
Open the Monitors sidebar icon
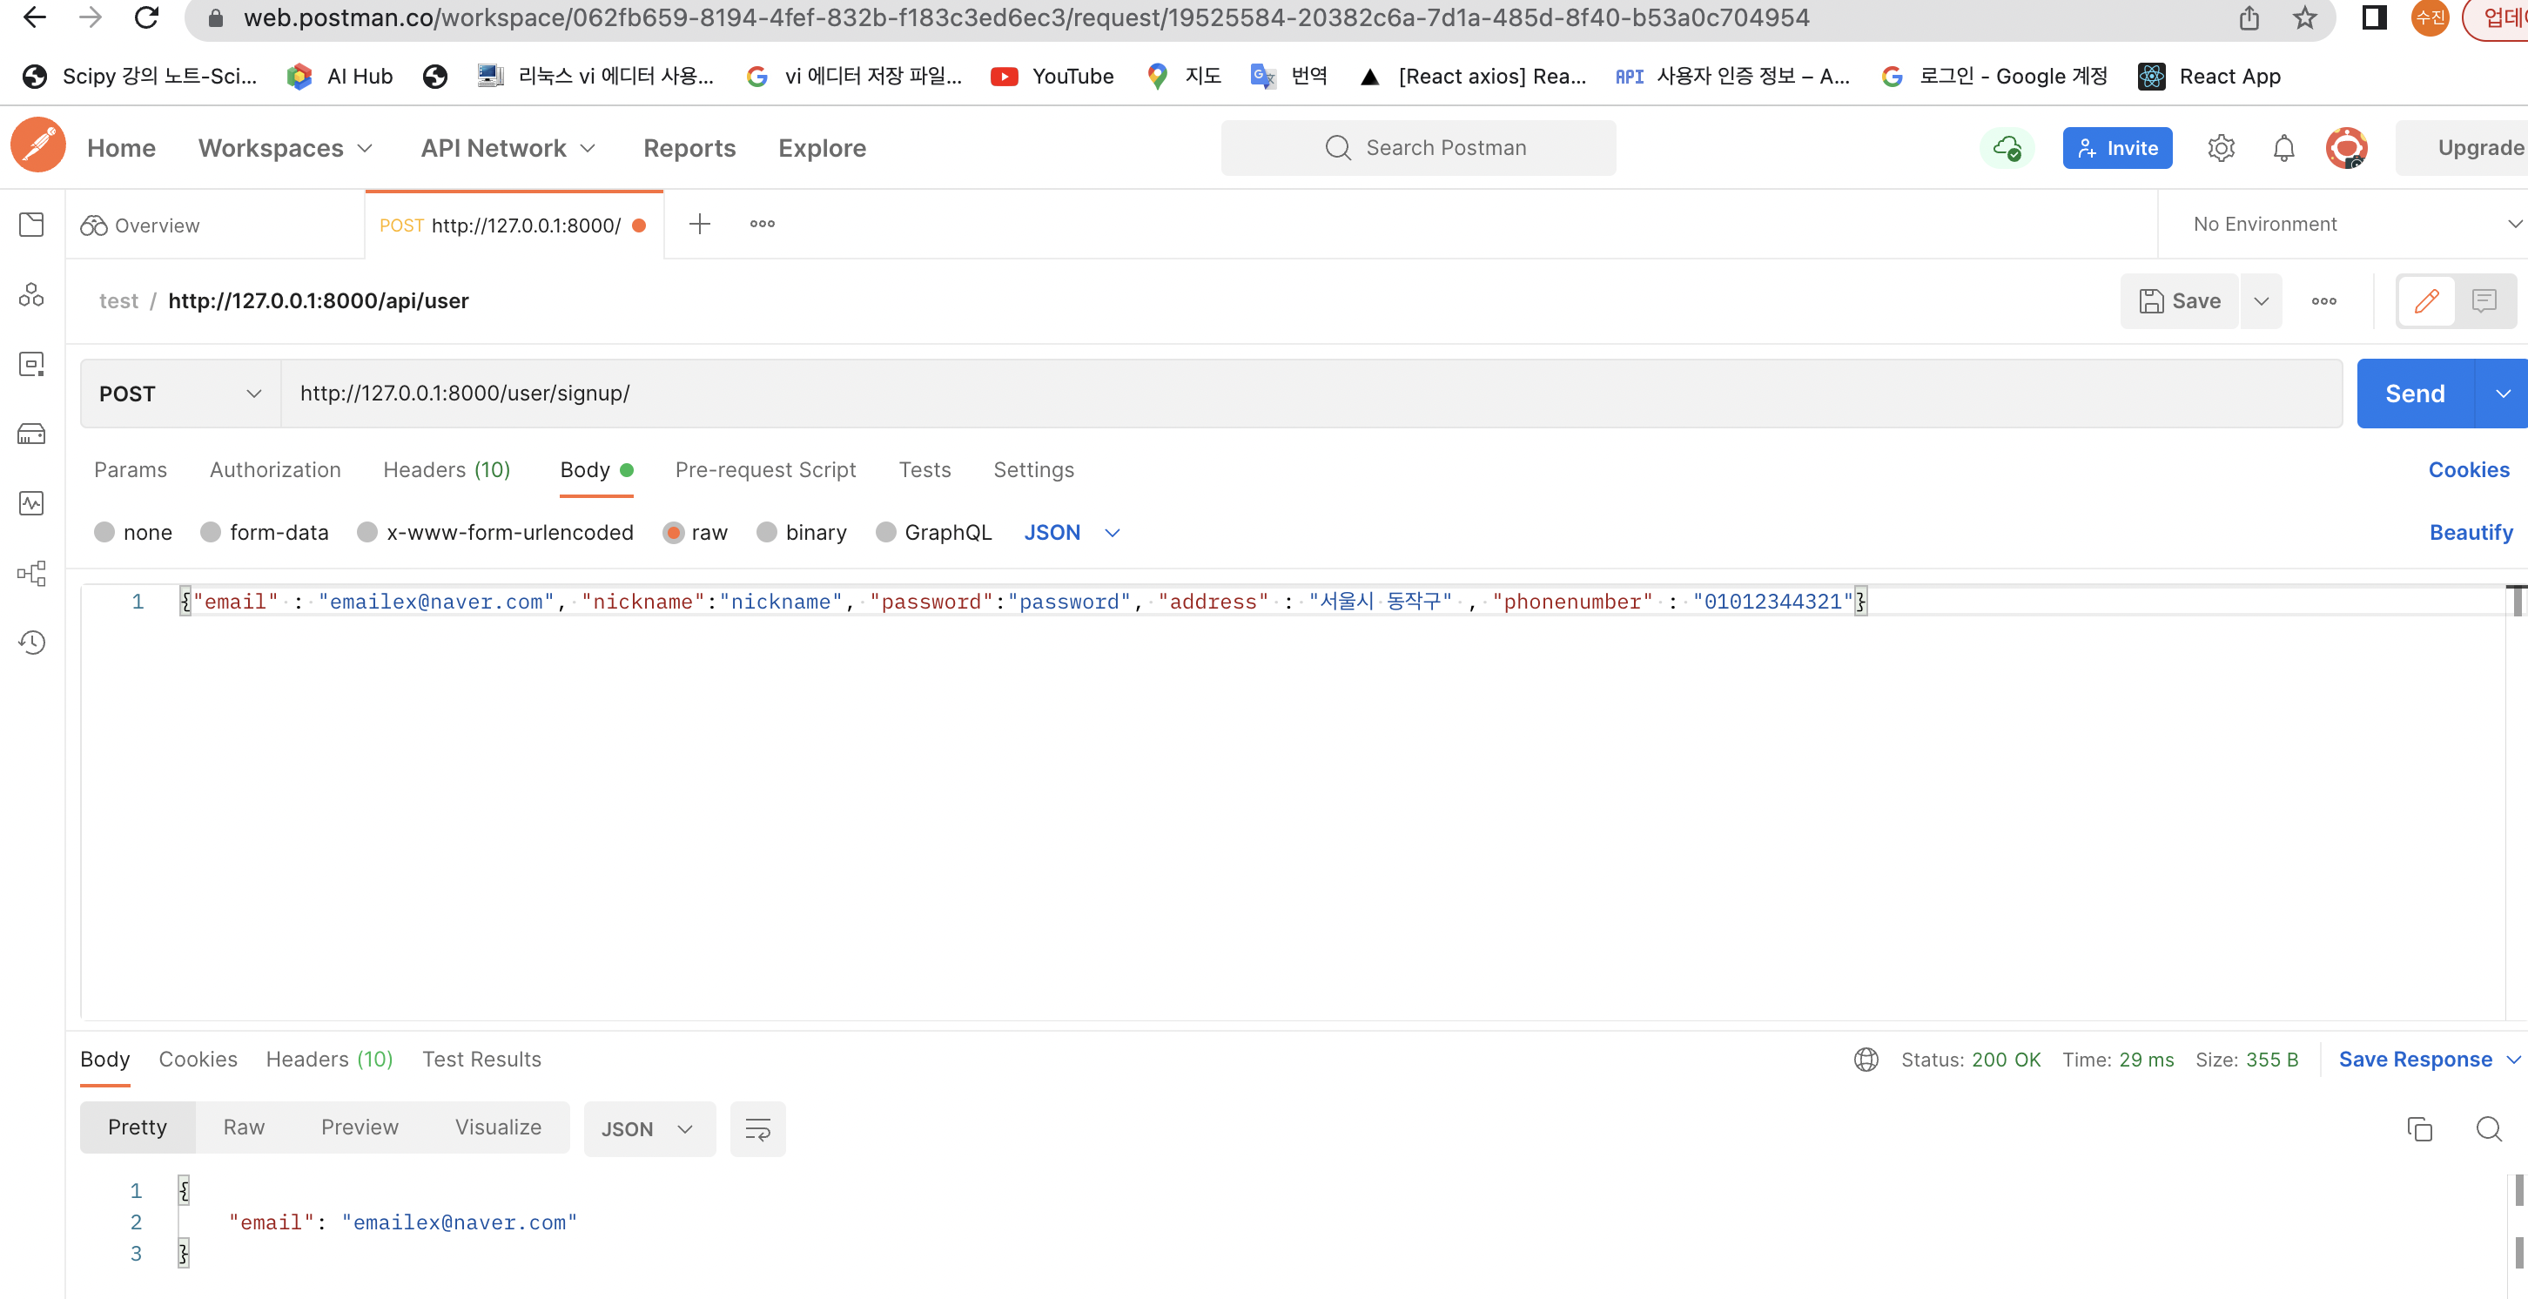click(x=31, y=504)
